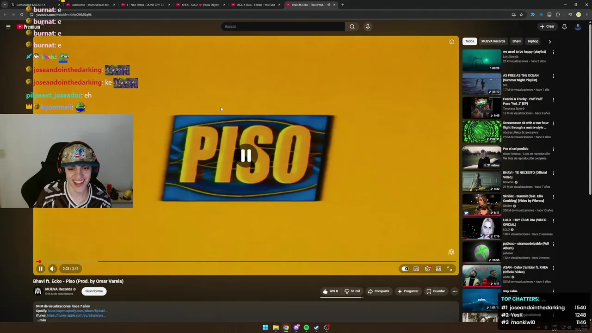Open MUEVA Records channel name
Viewport: 592px width, 333px height.
[59, 289]
